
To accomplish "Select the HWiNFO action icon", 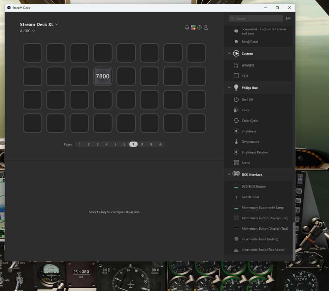I will [x=236, y=65].
